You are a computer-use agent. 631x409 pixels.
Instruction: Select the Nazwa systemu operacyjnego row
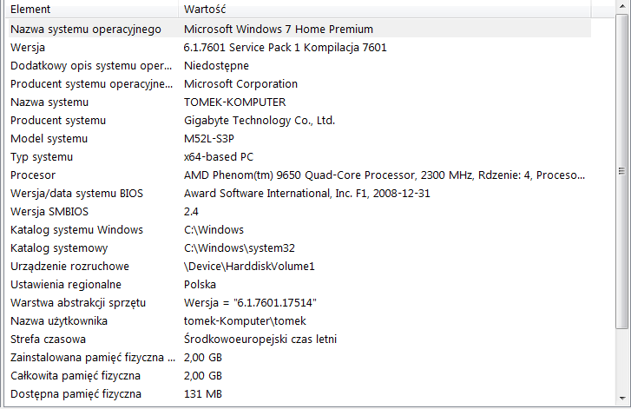pyautogui.click(x=299, y=29)
